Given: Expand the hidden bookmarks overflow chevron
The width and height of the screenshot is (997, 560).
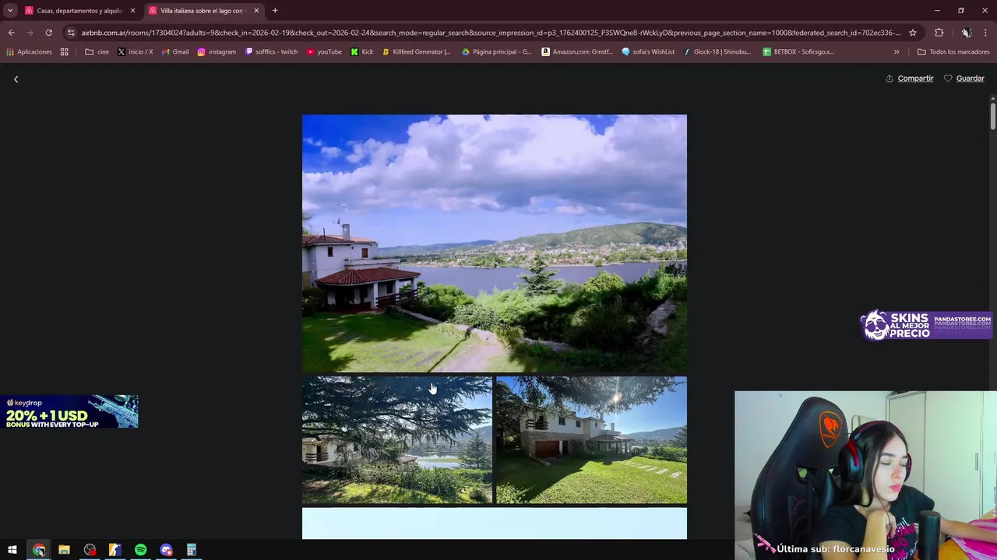Looking at the screenshot, I should coord(897,52).
